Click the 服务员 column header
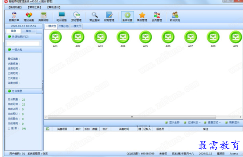This screenshot has width=243, height=157. pyautogui.click(x=160, y=129)
